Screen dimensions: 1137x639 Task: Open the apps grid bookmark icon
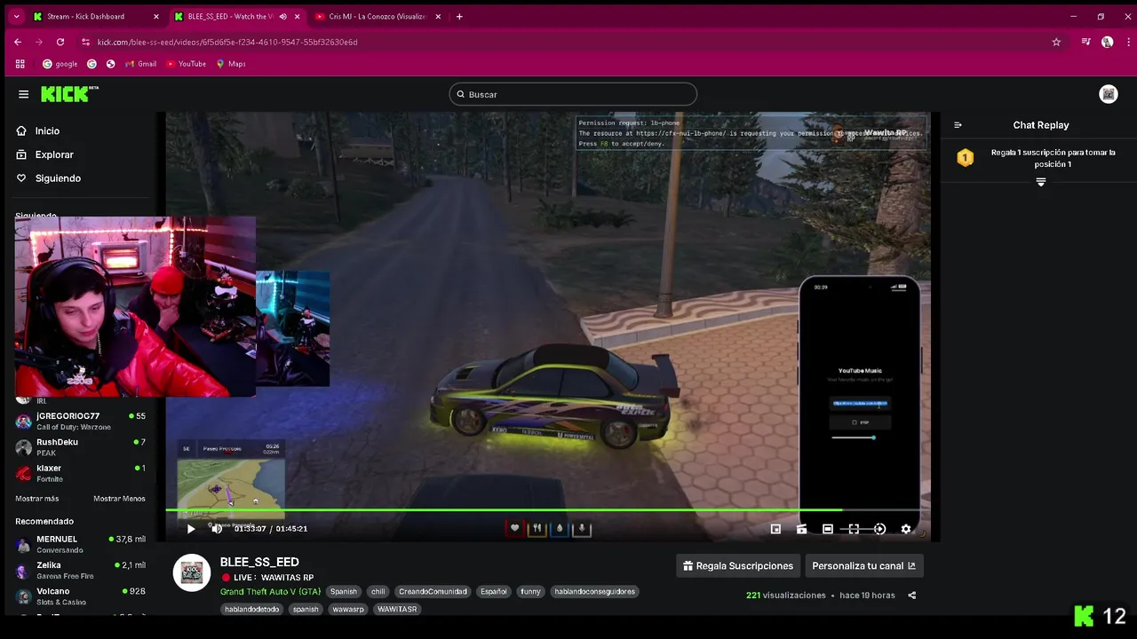point(20,64)
